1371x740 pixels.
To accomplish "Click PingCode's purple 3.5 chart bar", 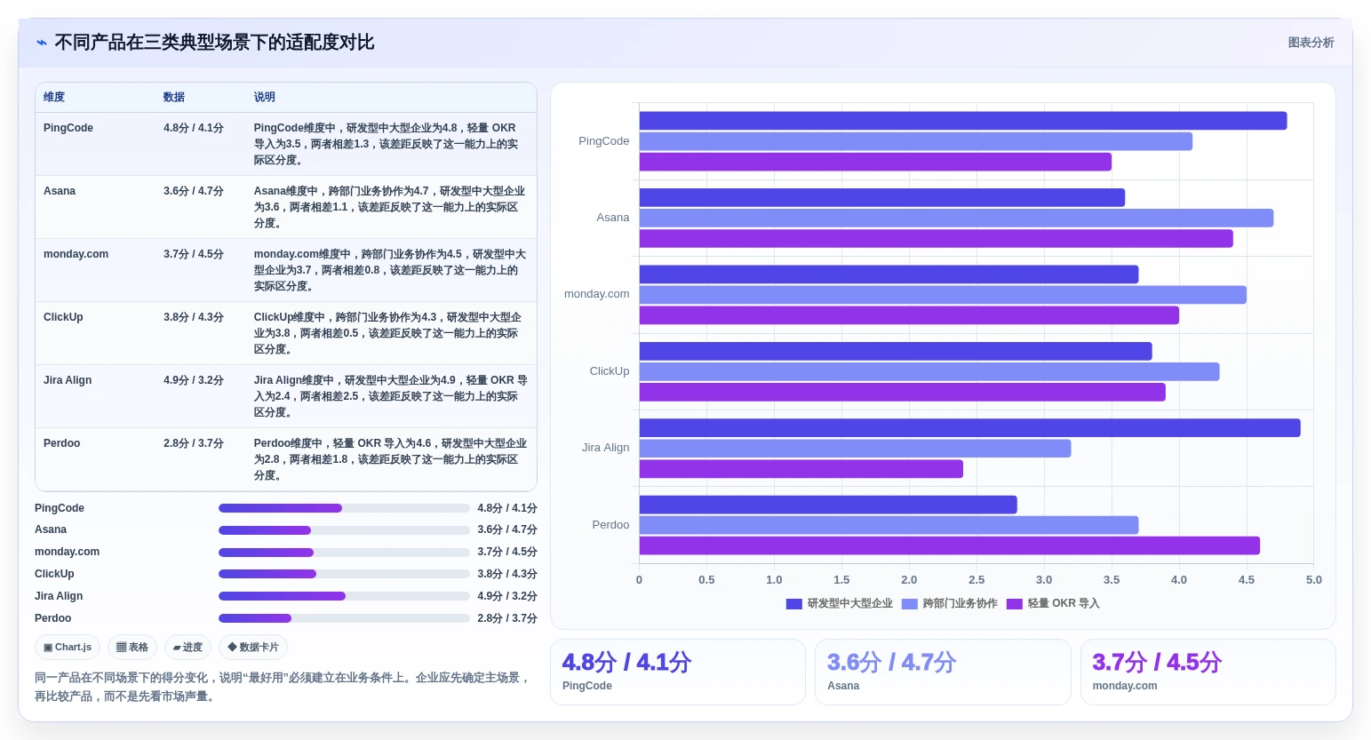I will (x=875, y=162).
